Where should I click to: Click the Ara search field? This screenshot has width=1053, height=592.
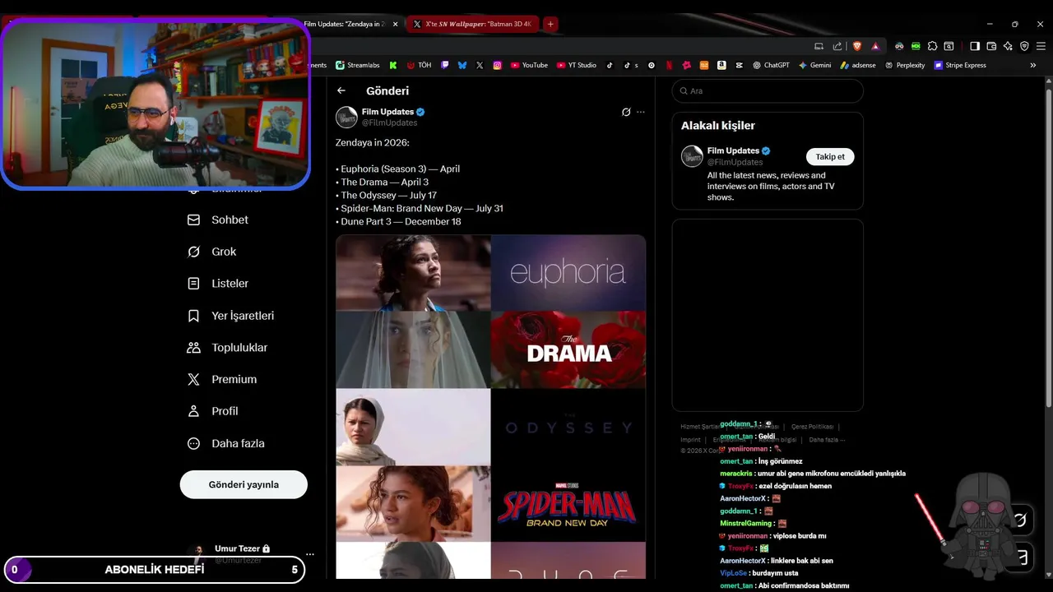[768, 90]
